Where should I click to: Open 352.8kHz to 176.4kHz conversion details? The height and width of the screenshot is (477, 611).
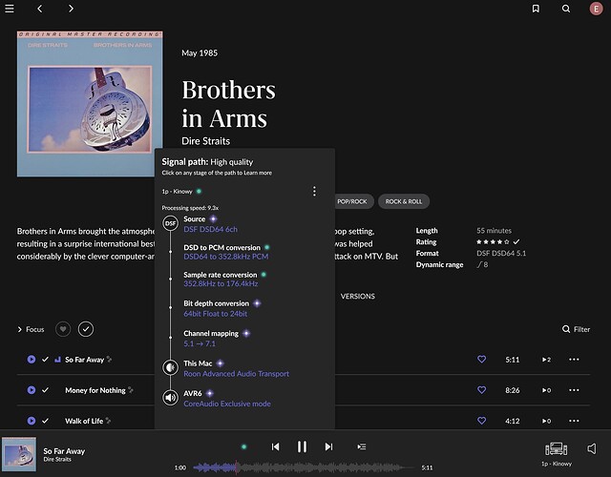coord(221,284)
